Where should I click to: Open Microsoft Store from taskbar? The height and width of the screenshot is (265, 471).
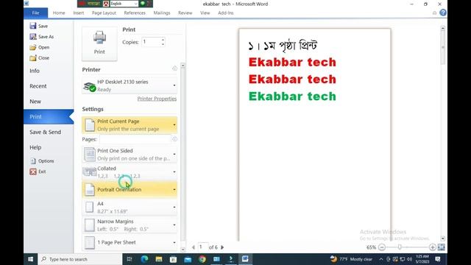(174, 259)
